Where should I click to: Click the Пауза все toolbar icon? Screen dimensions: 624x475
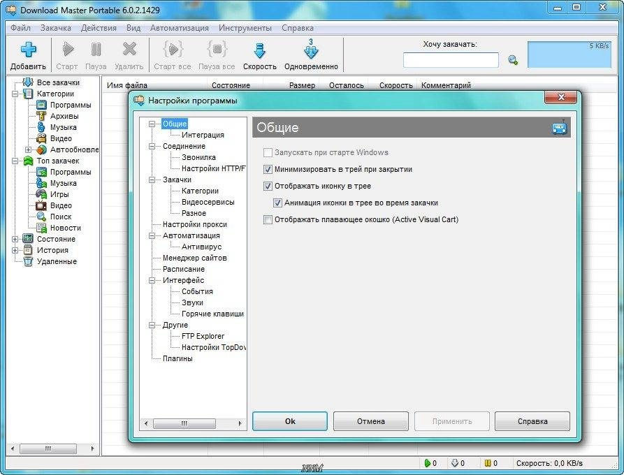pyautogui.click(x=217, y=50)
